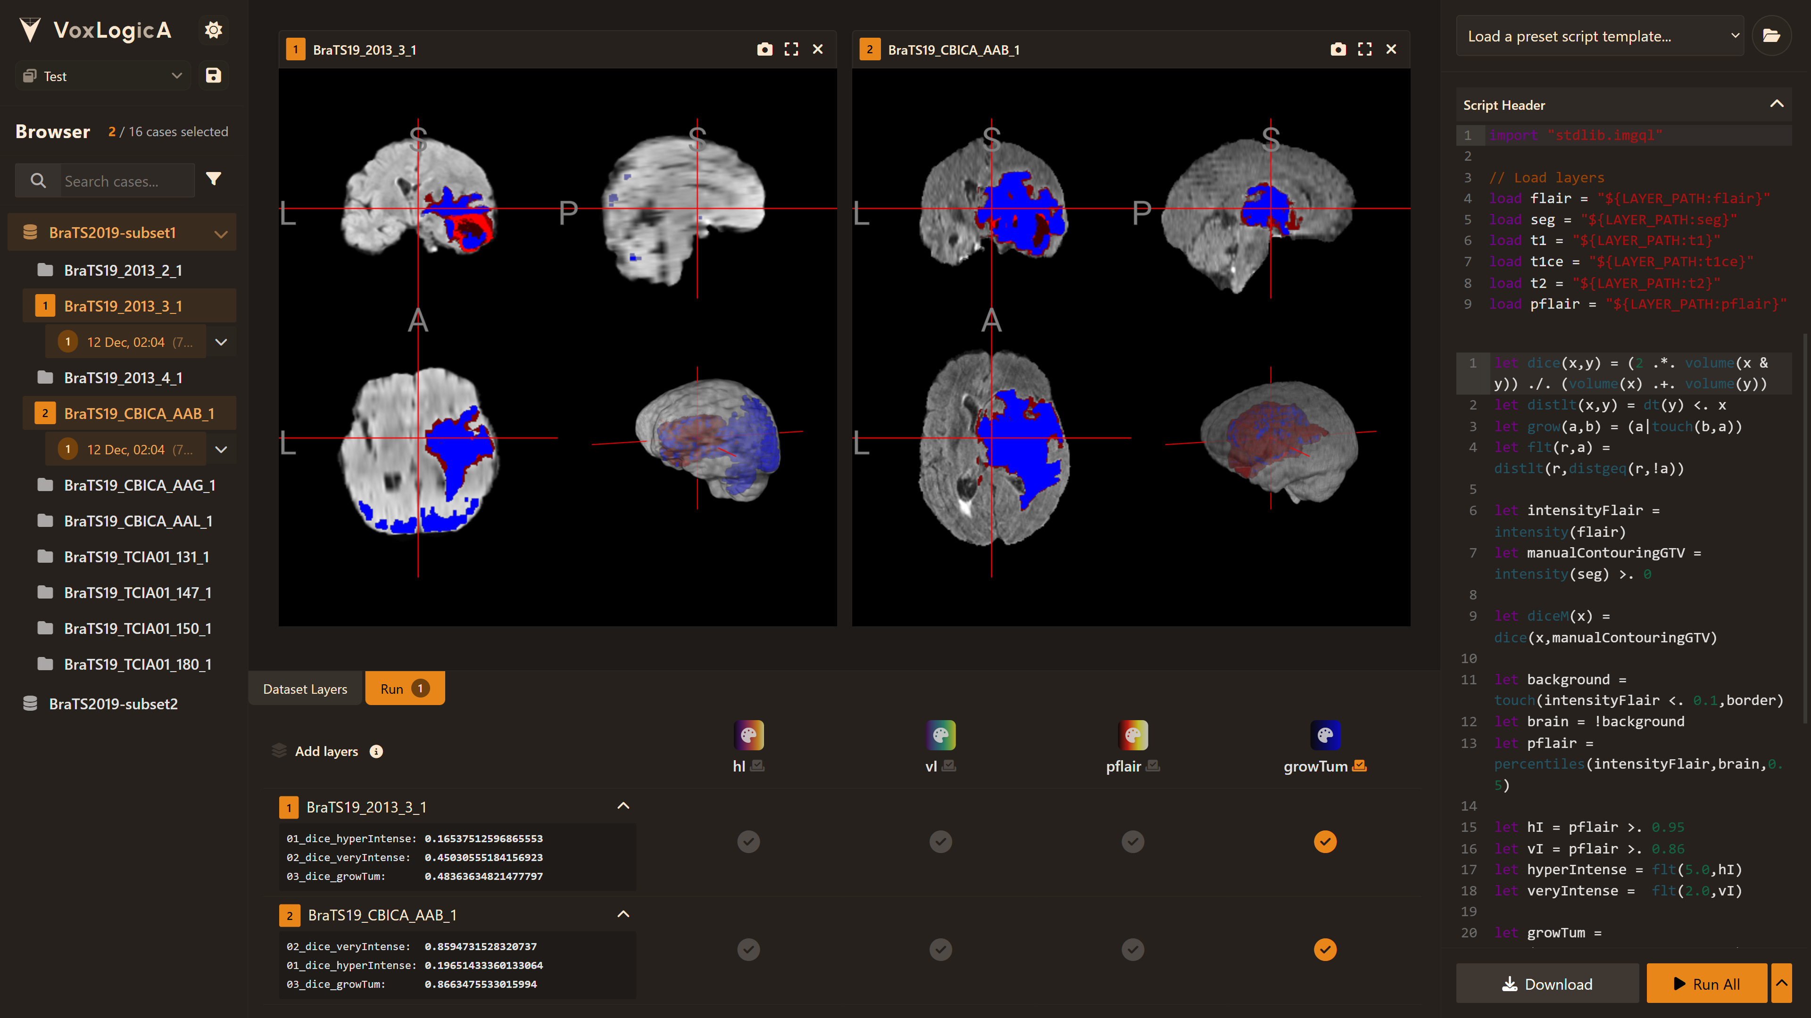Toggle visibility checkbox for BraTS19_CBICA_AAB_1 growTum
Screen dimensions: 1811x1018
point(1325,948)
